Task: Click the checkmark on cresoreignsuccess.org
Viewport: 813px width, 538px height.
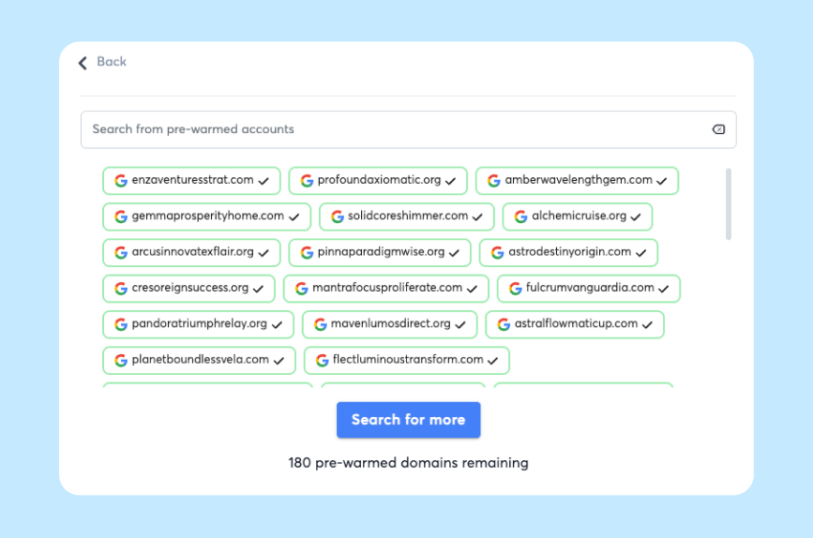Action: pyautogui.click(x=258, y=290)
